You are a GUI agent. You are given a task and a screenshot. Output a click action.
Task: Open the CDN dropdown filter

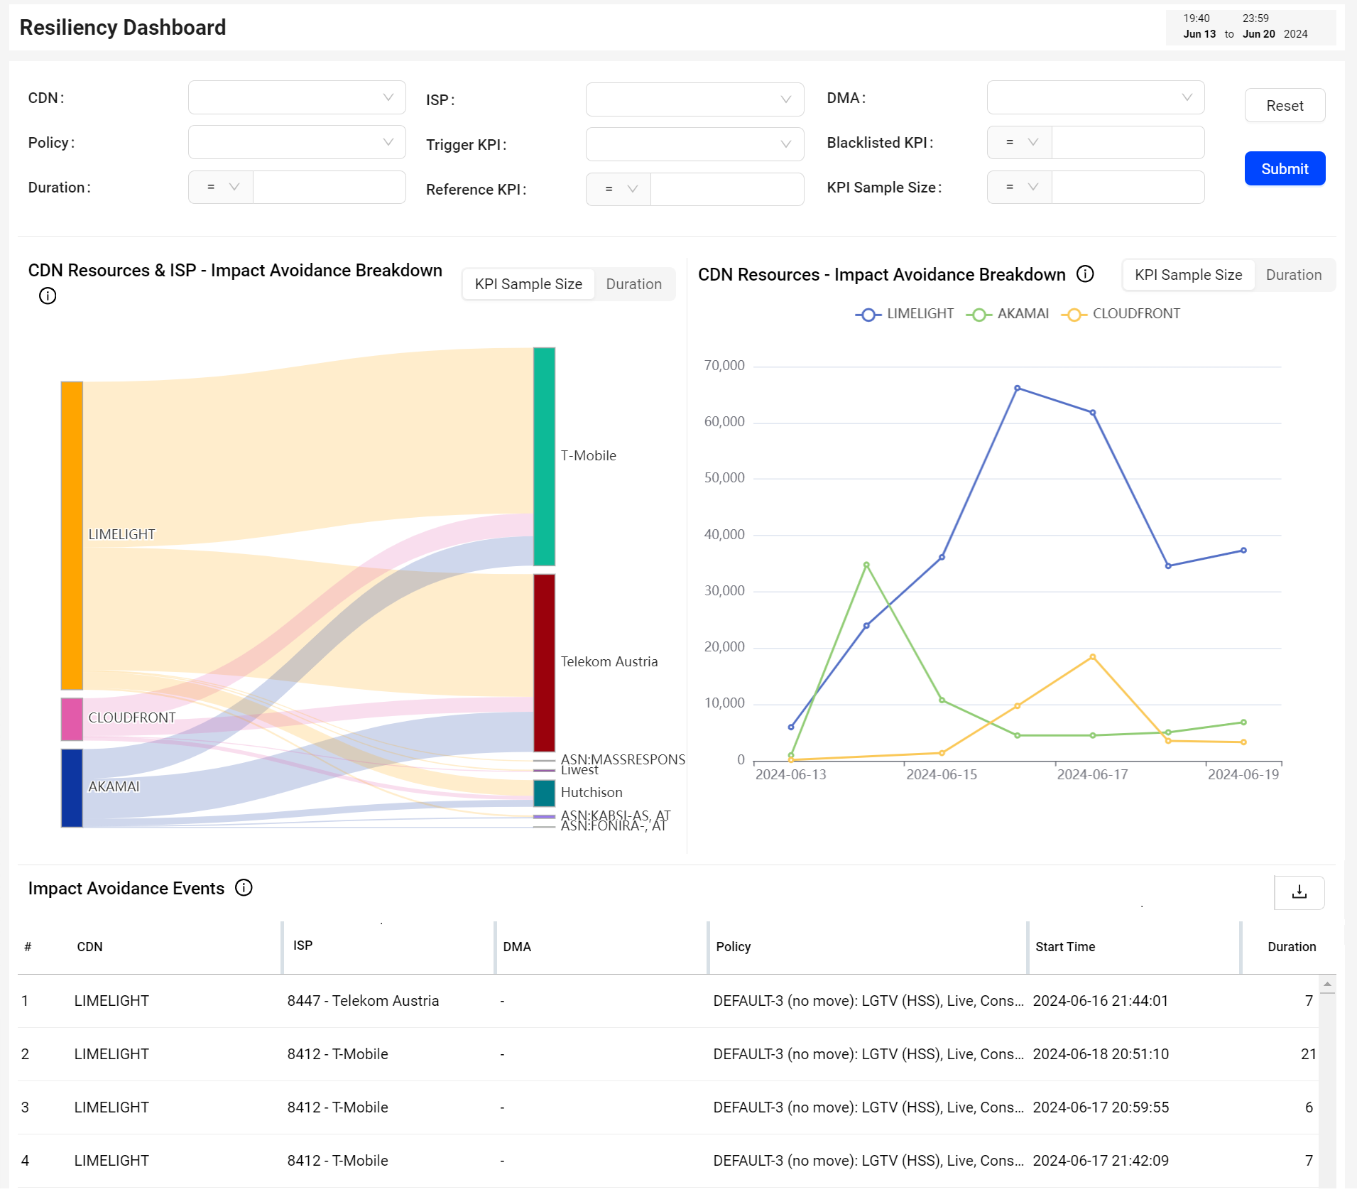[x=297, y=98]
